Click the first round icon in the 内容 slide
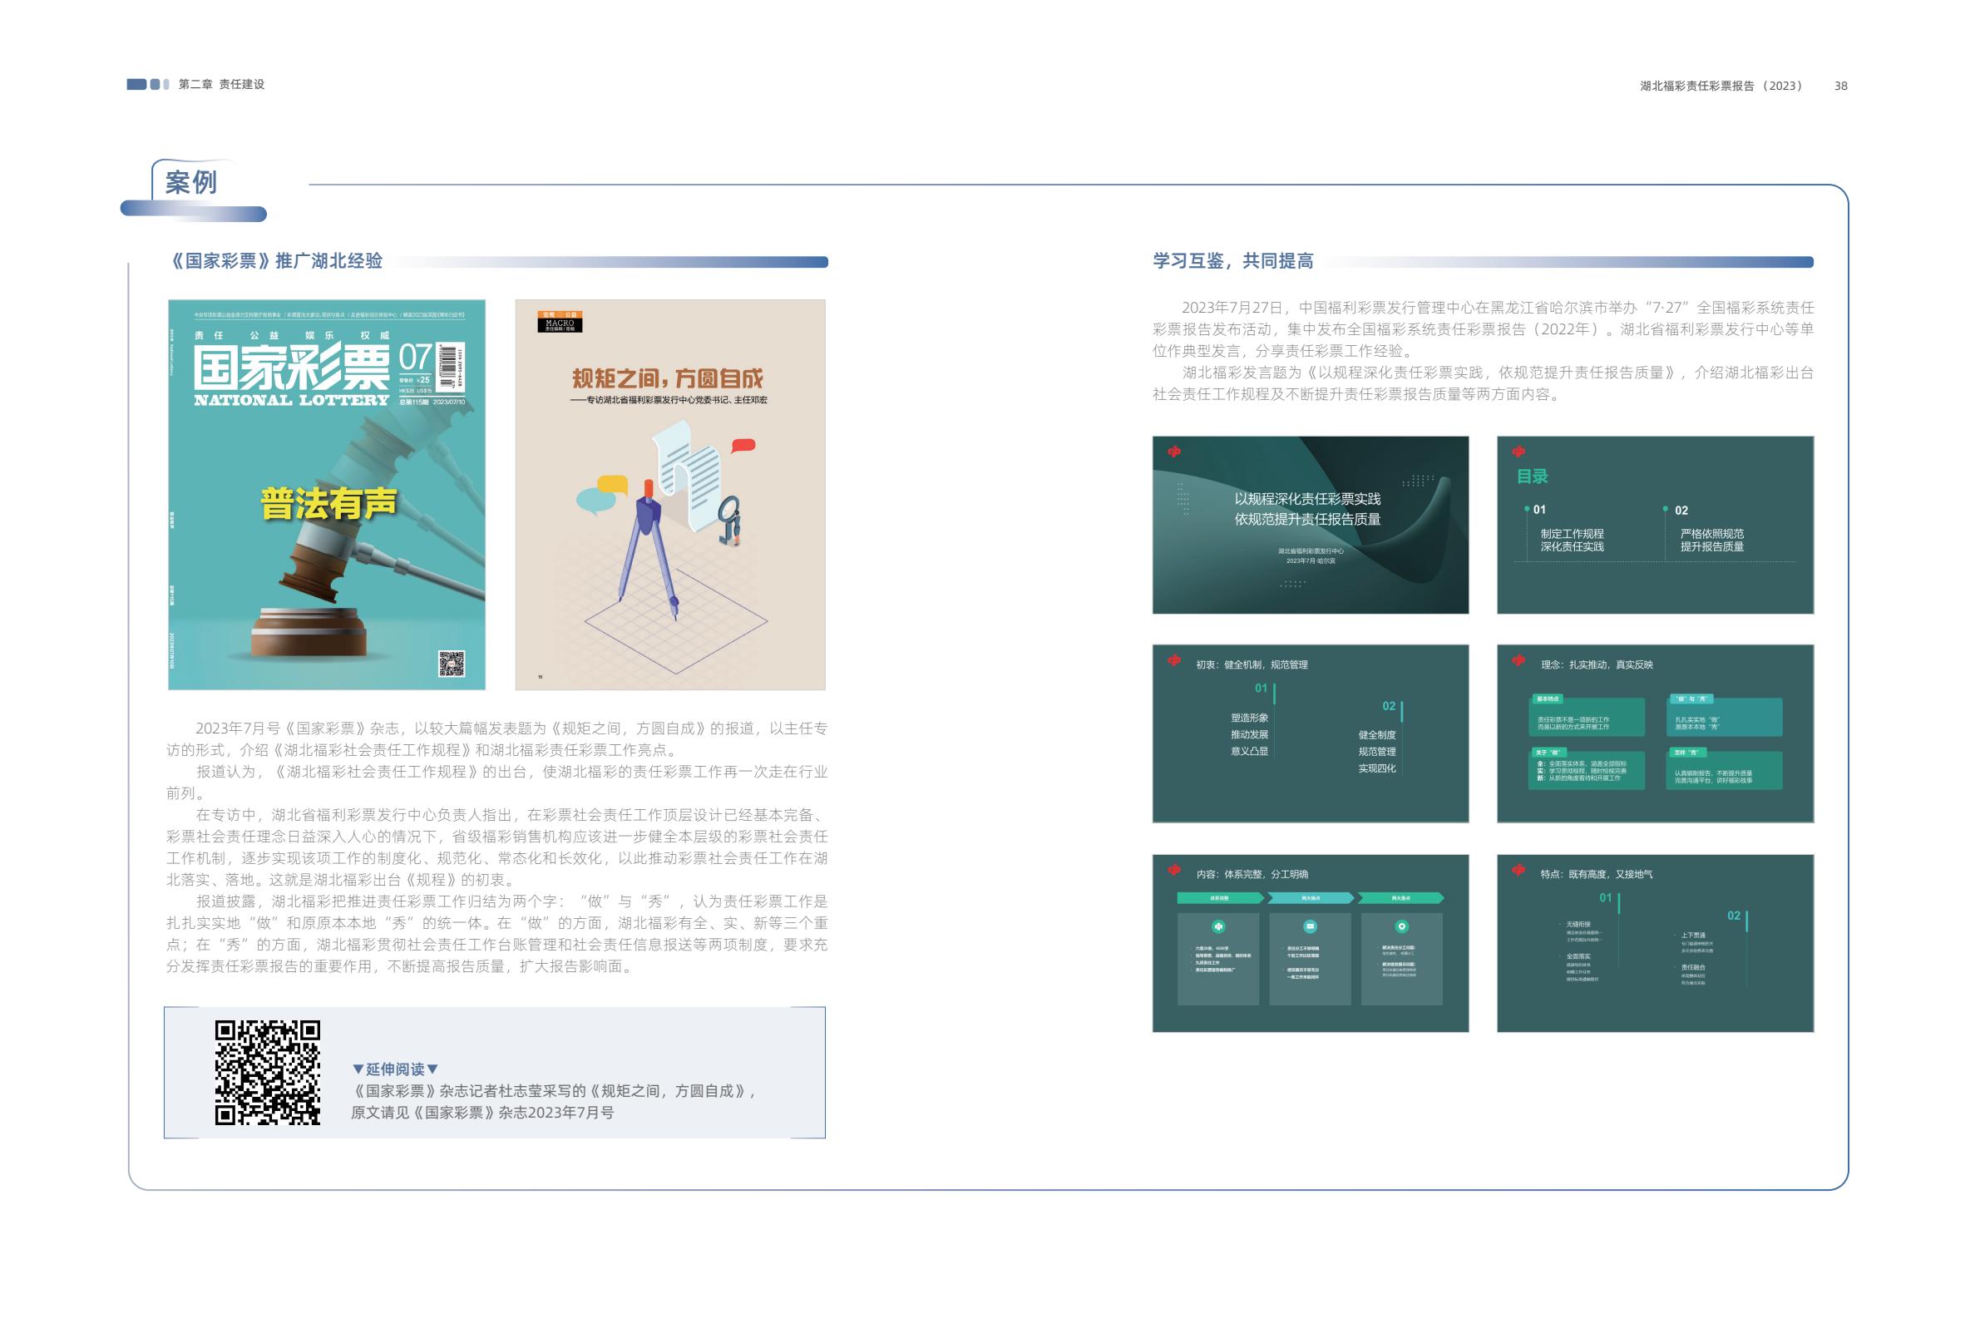 pyautogui.click(x=1218, y=926)
